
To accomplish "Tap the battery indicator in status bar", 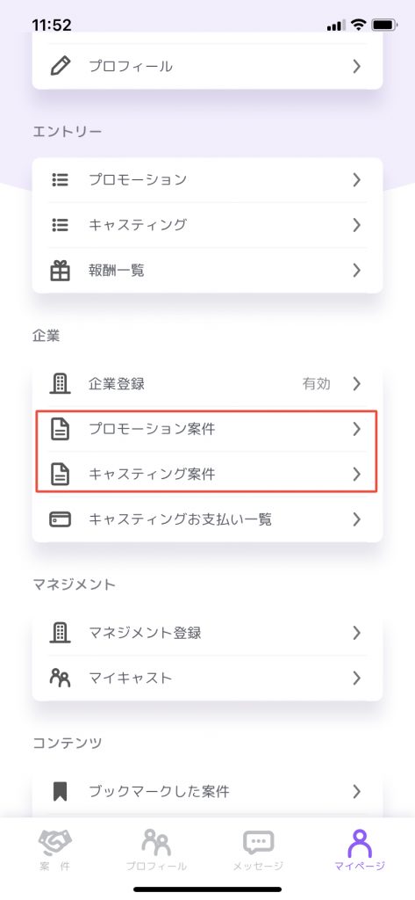I will (383, 25).
